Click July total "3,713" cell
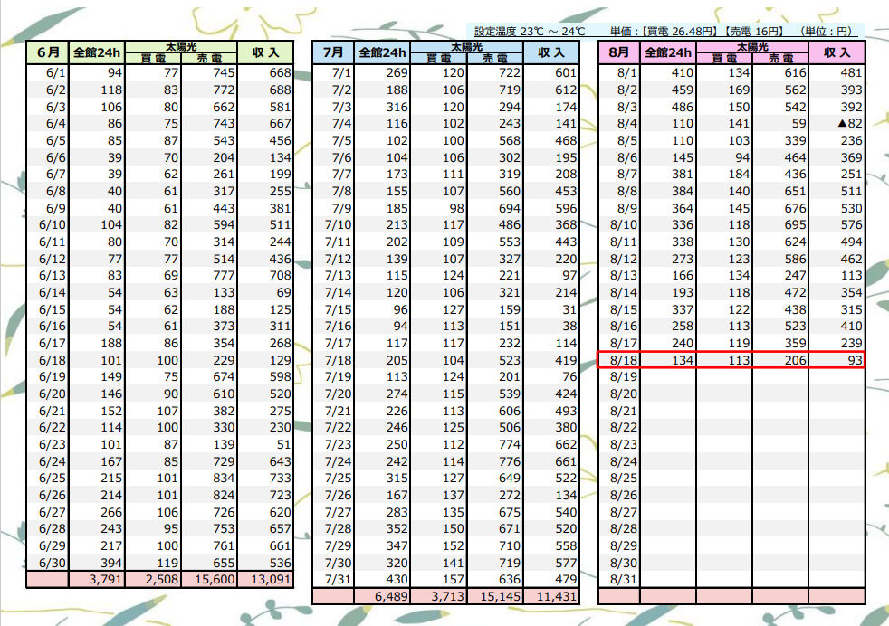The image size is (889, 626). coord(439,596)
